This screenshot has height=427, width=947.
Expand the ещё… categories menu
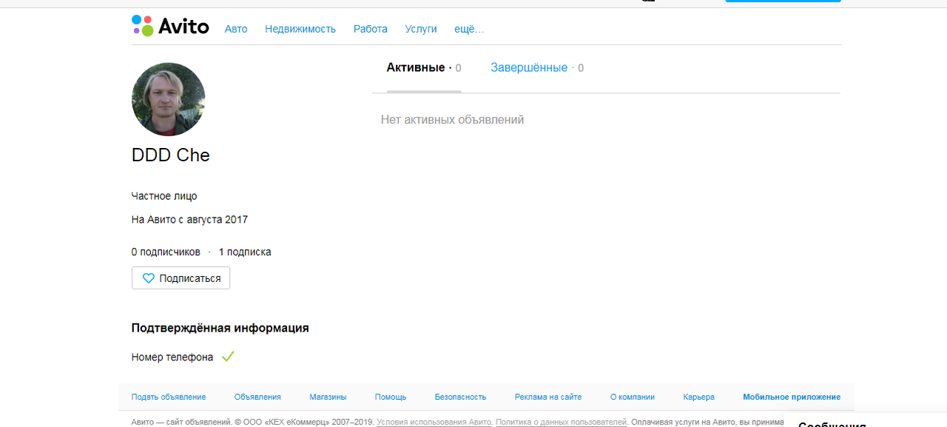(469, 29)
